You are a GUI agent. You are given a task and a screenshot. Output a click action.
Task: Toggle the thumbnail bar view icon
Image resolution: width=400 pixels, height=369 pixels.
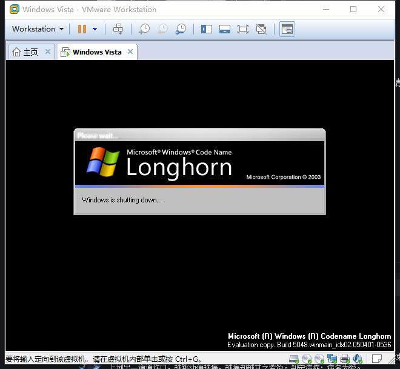pos(225,29)
